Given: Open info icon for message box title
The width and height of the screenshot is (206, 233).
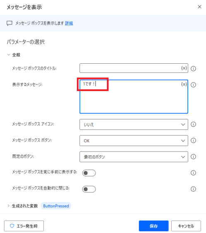Looking at the screenshot, I should coord(193,69).
